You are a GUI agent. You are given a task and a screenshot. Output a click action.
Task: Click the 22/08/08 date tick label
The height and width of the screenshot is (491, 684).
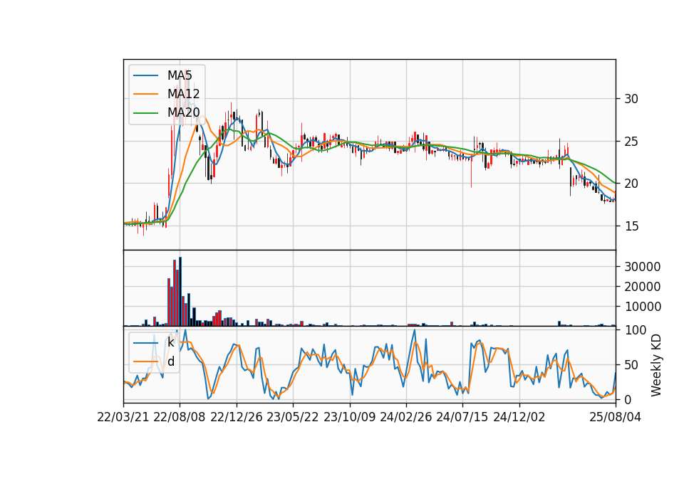pyautogui.click(x=180, y=418)
